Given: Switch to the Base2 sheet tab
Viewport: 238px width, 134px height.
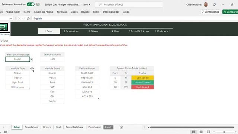Looking at the screenshot, I should click(x=108, y=127).
